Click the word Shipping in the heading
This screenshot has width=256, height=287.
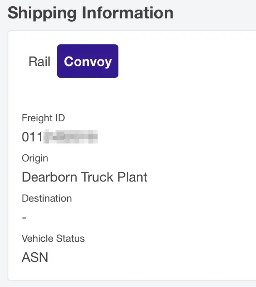coord(42,13)
